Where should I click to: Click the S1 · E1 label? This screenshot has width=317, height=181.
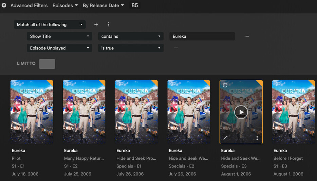[x=18, y=166]
